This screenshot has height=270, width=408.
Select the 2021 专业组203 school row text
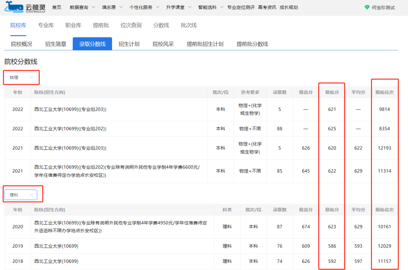coord(70,148)
